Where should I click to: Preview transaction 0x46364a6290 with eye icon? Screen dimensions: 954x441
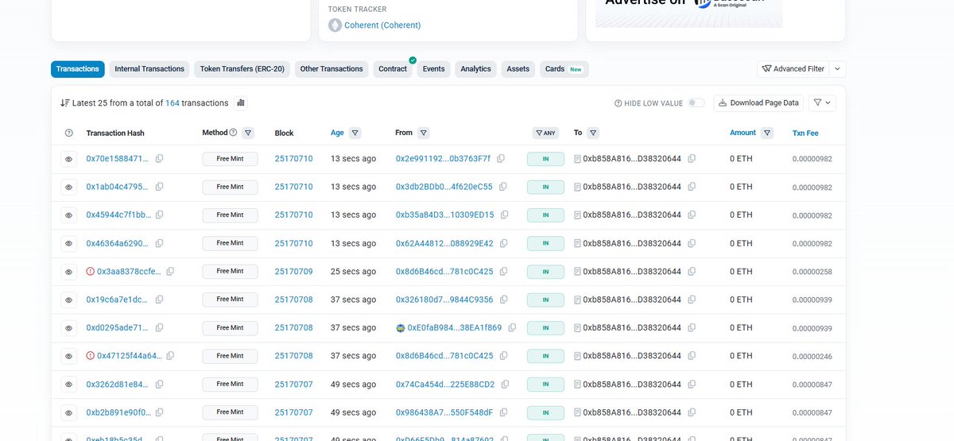(68, 243)
